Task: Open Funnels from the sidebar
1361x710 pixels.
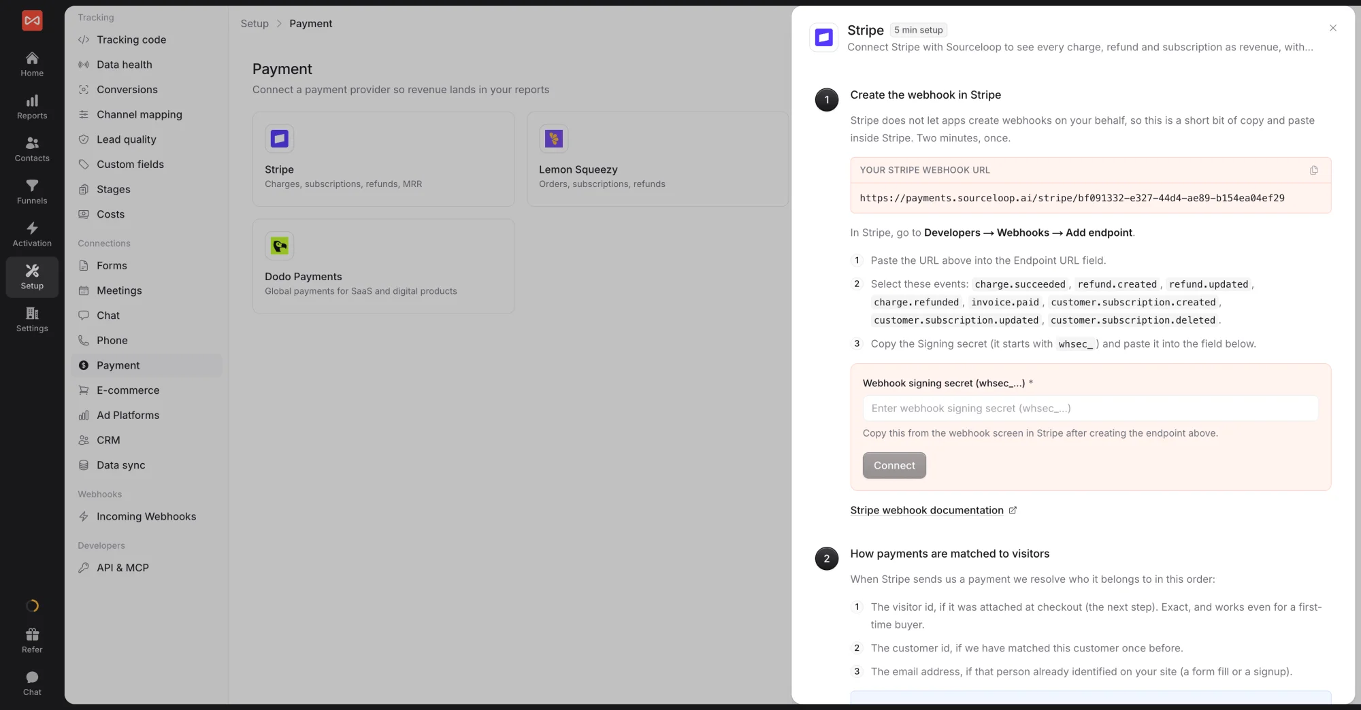Action: [x=32, y=192]
